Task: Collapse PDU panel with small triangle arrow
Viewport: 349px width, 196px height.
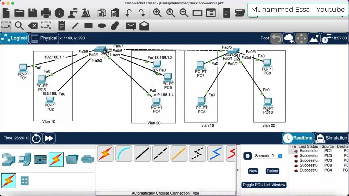Action: pyautogui.click(x=238, y=170)
